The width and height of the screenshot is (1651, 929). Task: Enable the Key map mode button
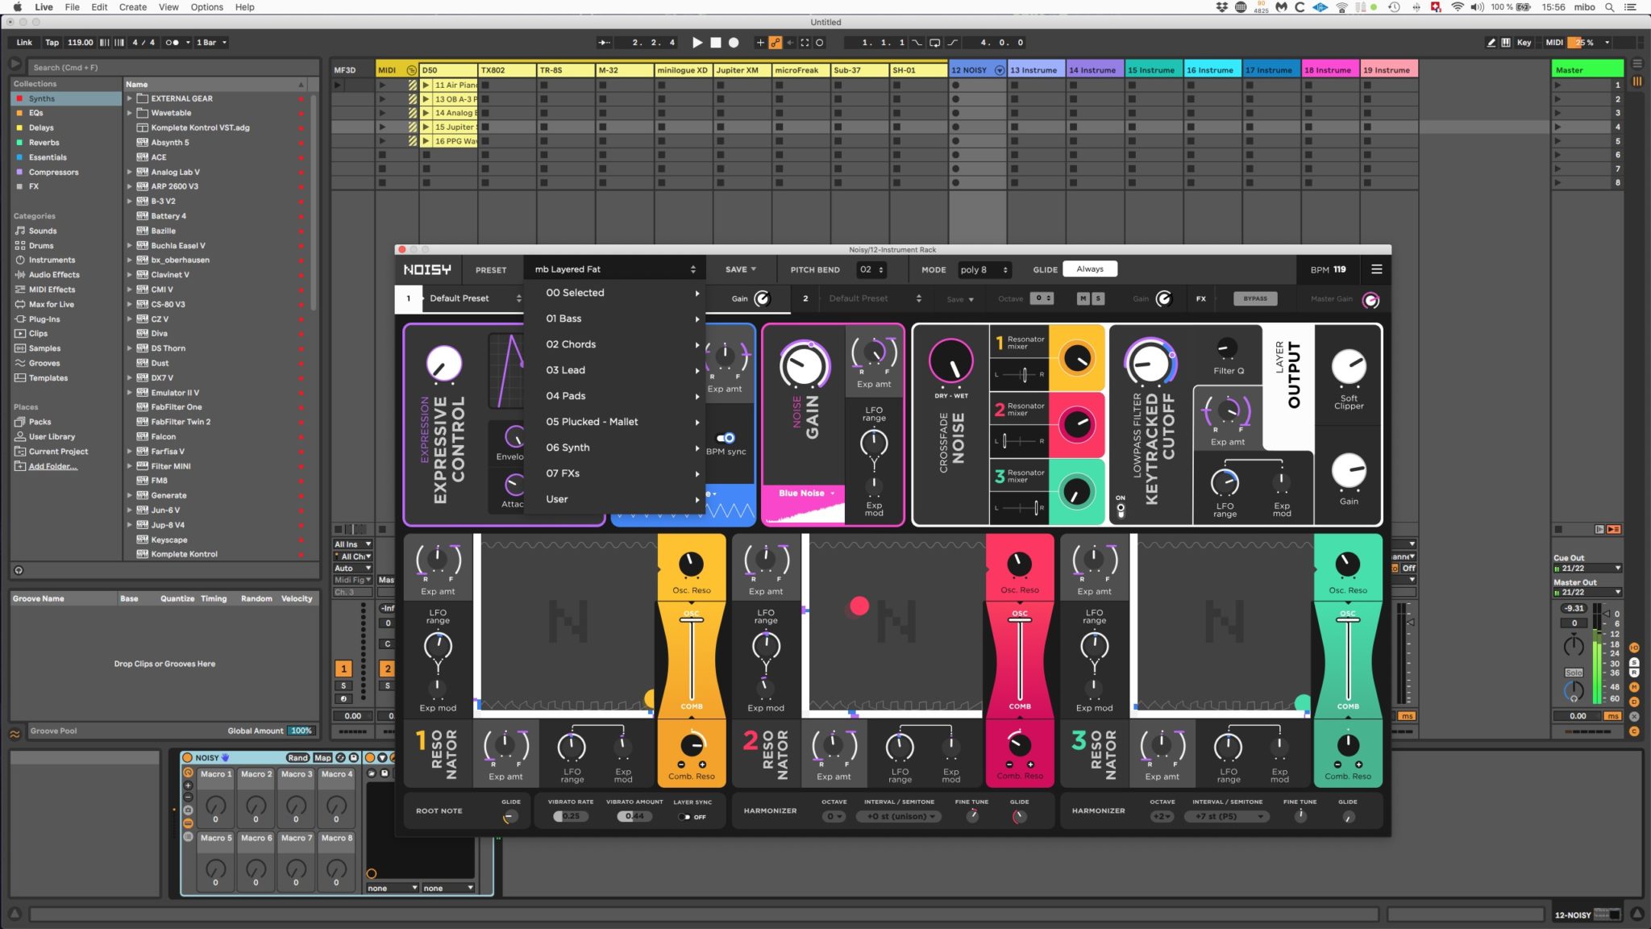click(1524, 43)
